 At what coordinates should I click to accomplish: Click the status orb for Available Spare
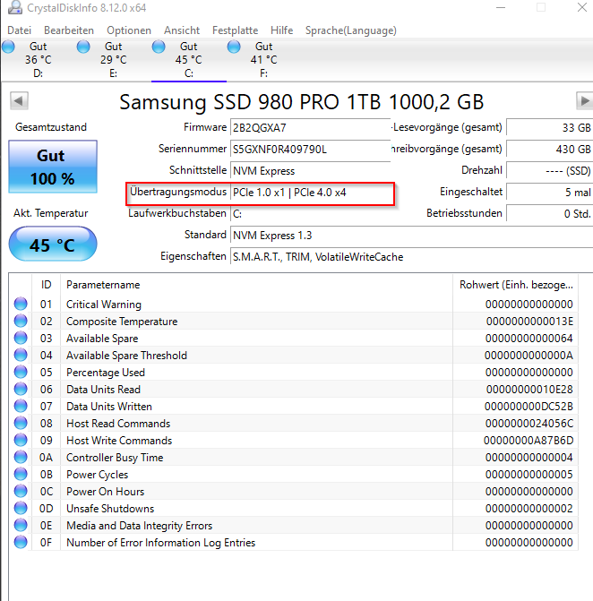pos(21,338)
